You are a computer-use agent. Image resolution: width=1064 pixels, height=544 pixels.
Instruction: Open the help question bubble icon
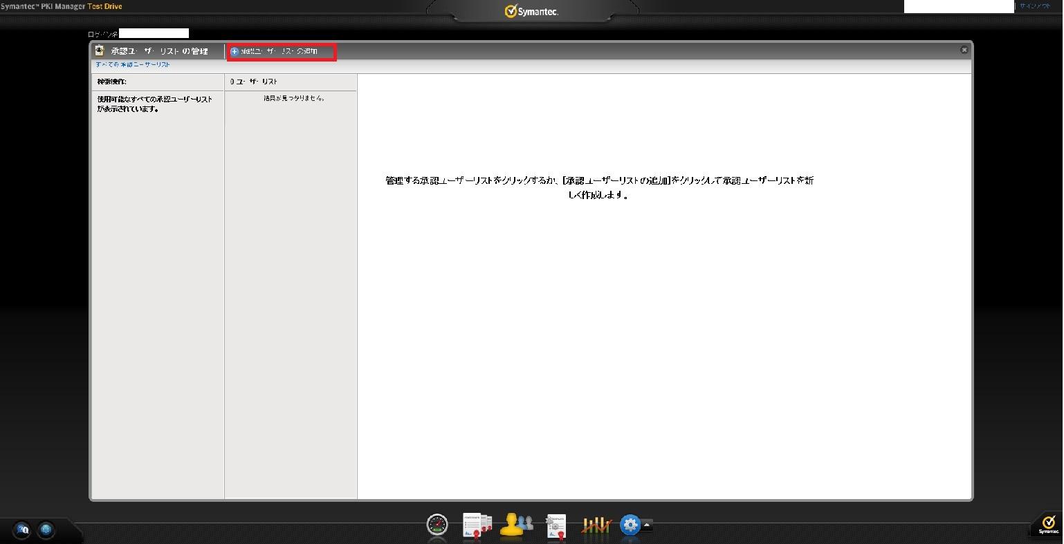pos(22,530)
